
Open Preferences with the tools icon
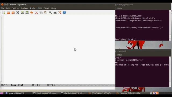point(60,13)
